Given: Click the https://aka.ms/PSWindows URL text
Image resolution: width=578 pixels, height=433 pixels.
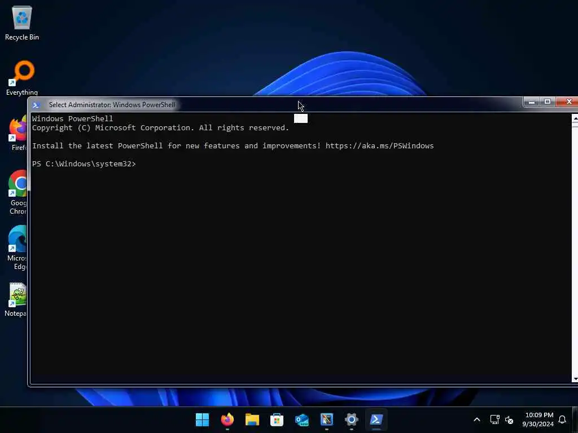Looking at the screenshot, I should coord(379,146).
